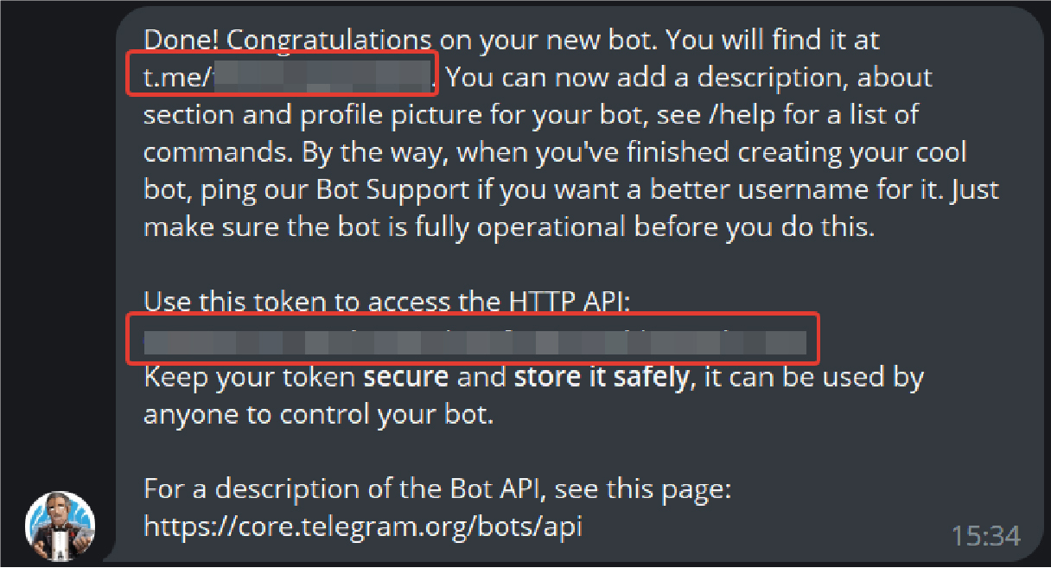This screenshot has width=1051, height=568.
Task: Open the blurred t.me bot link
Action: tap(287, 77)
